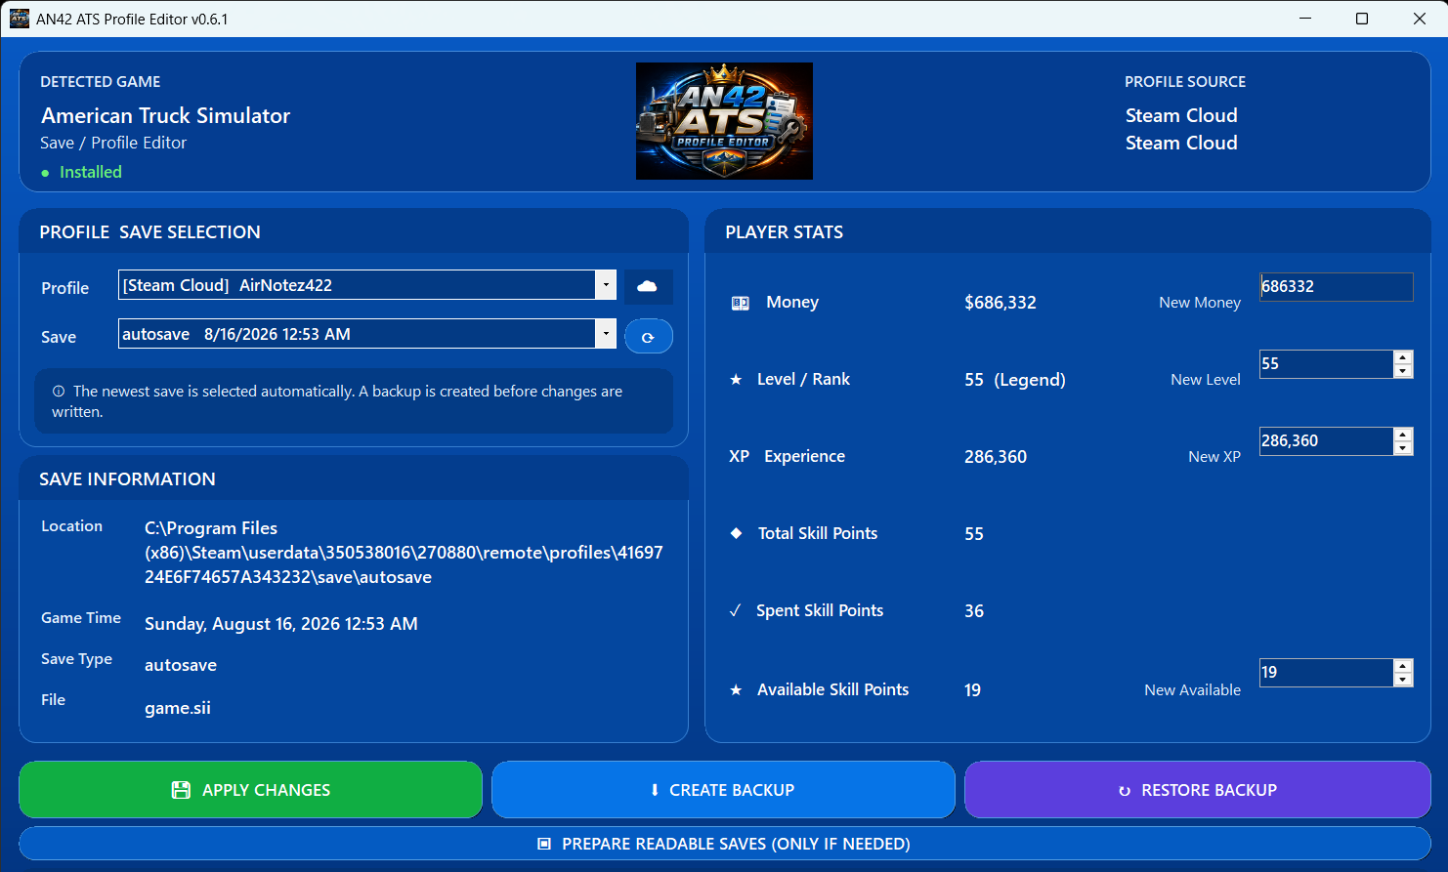Decrease New Level with down arrow

1403,371
